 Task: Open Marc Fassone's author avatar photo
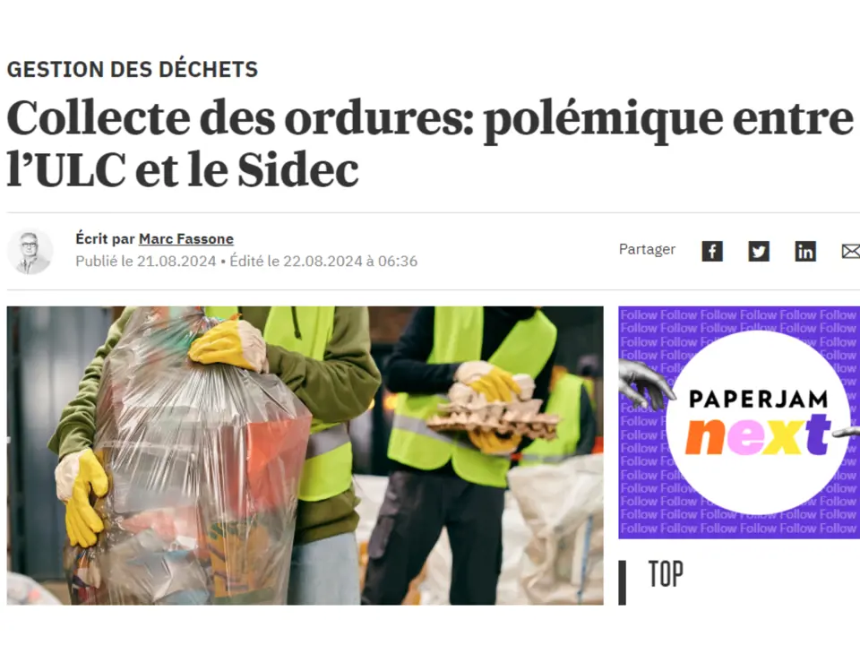(30, 252)
